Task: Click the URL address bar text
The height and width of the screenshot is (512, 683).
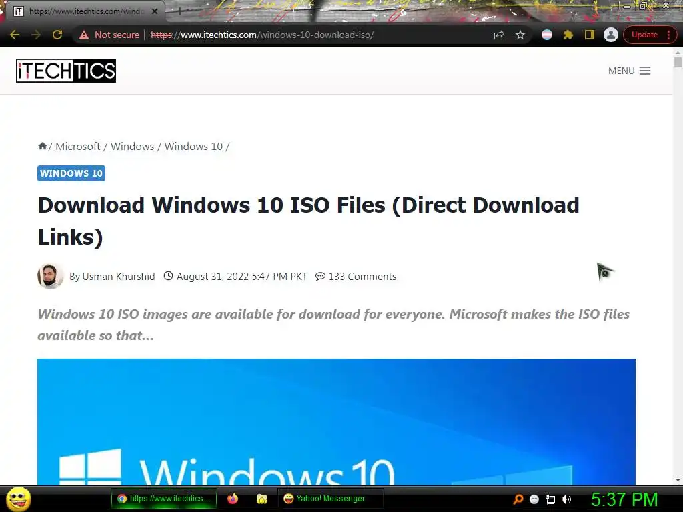Action: pyautogui.click(x=262, y=35)
